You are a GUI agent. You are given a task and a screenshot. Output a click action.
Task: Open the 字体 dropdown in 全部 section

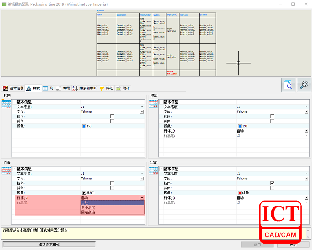click(x=306, y=178)
